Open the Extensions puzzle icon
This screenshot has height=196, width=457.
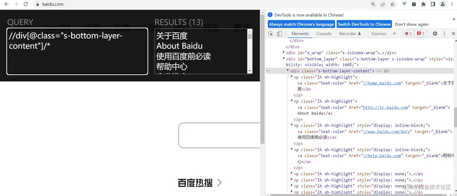tap(423, 4)
